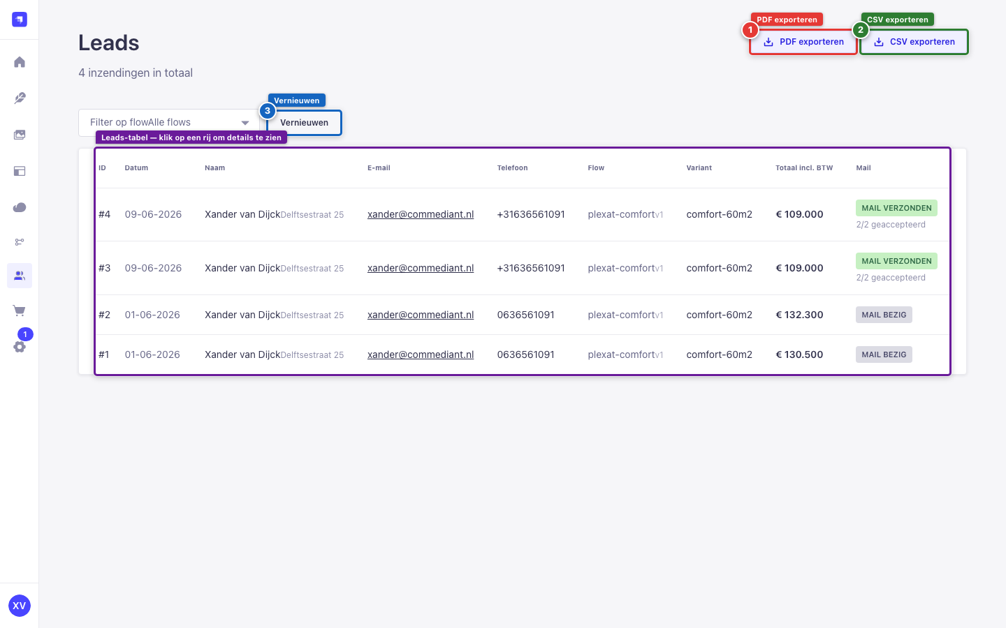Click the Vernieuwen button
Image resolution: width=1006 pixels, height=628 pixels.
point(305,123)
